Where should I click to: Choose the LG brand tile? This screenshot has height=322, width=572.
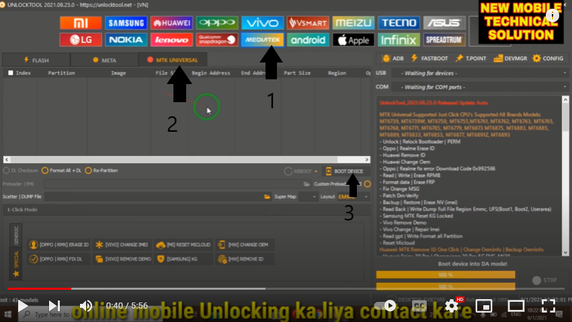(81, 40)
